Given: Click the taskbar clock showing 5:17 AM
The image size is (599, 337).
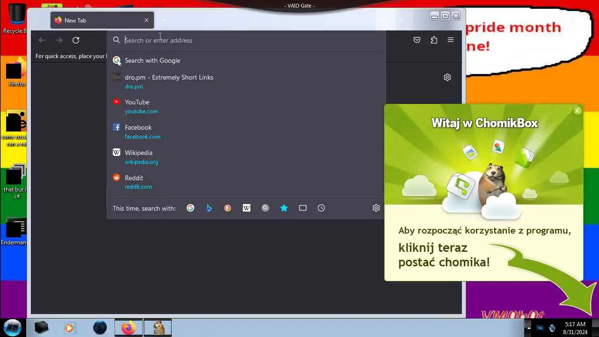Looking at the screenshot, I should coord(575,328).
